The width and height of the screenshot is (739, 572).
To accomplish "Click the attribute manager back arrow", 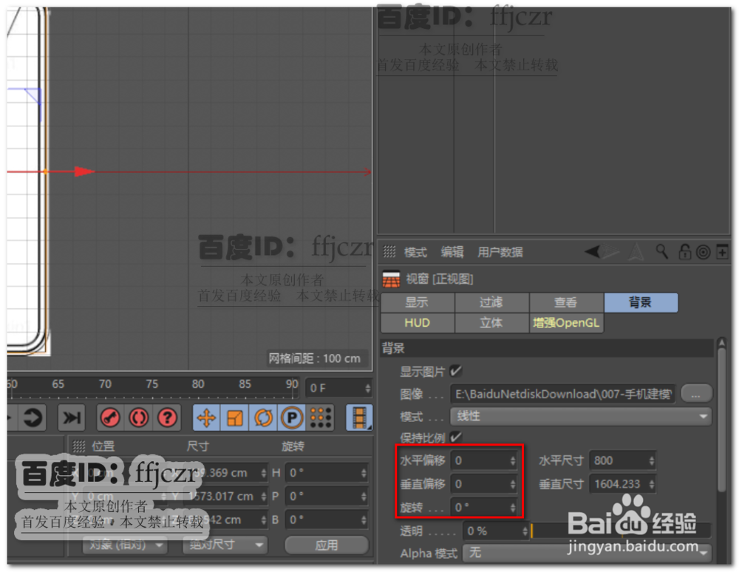I will (x=593, y=251).
